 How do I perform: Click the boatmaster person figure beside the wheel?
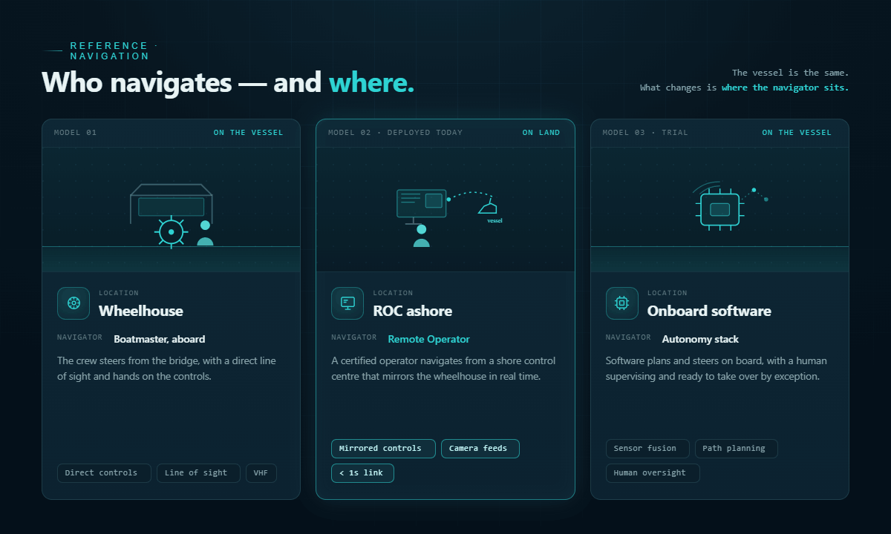205,233
